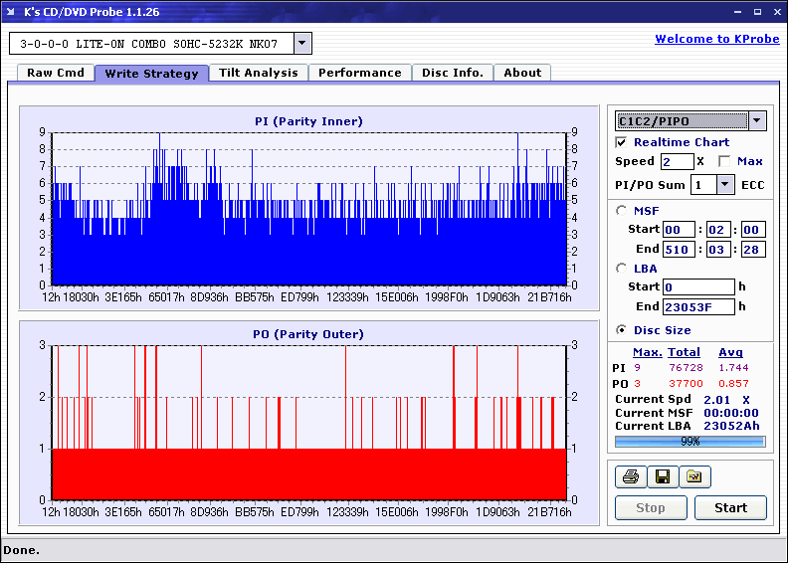Screen dimensions: 788x563
Task: Click the printer icon to print chart
Action: pos(630,477)
